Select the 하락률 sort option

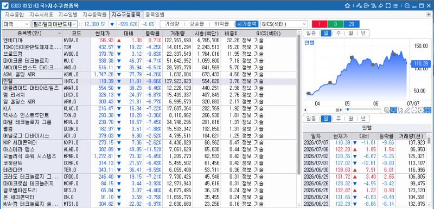[x=221, y=24]
